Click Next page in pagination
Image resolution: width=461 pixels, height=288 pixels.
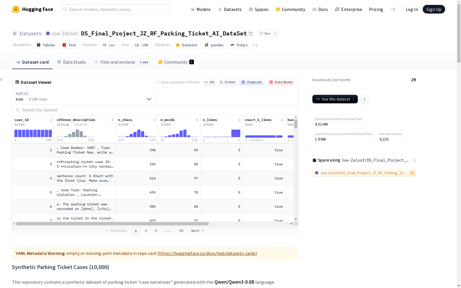(x=198, y=231)
